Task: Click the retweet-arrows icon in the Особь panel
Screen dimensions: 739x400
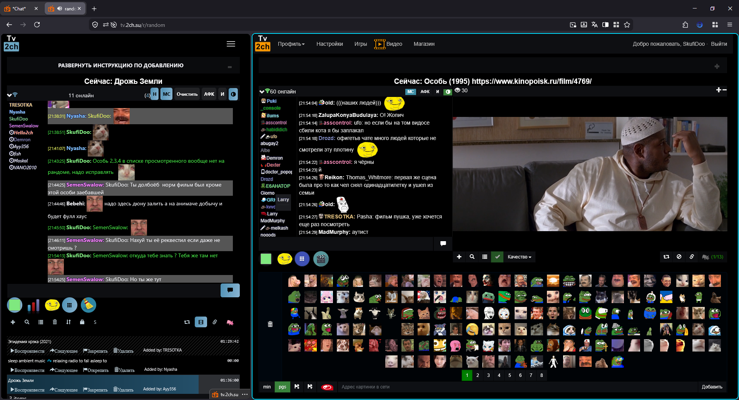Action: [666, 257]
